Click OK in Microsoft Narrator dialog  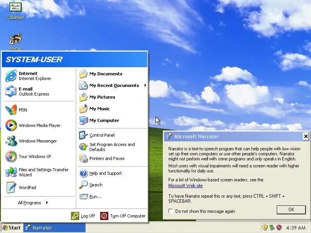(x=291, y=210)
